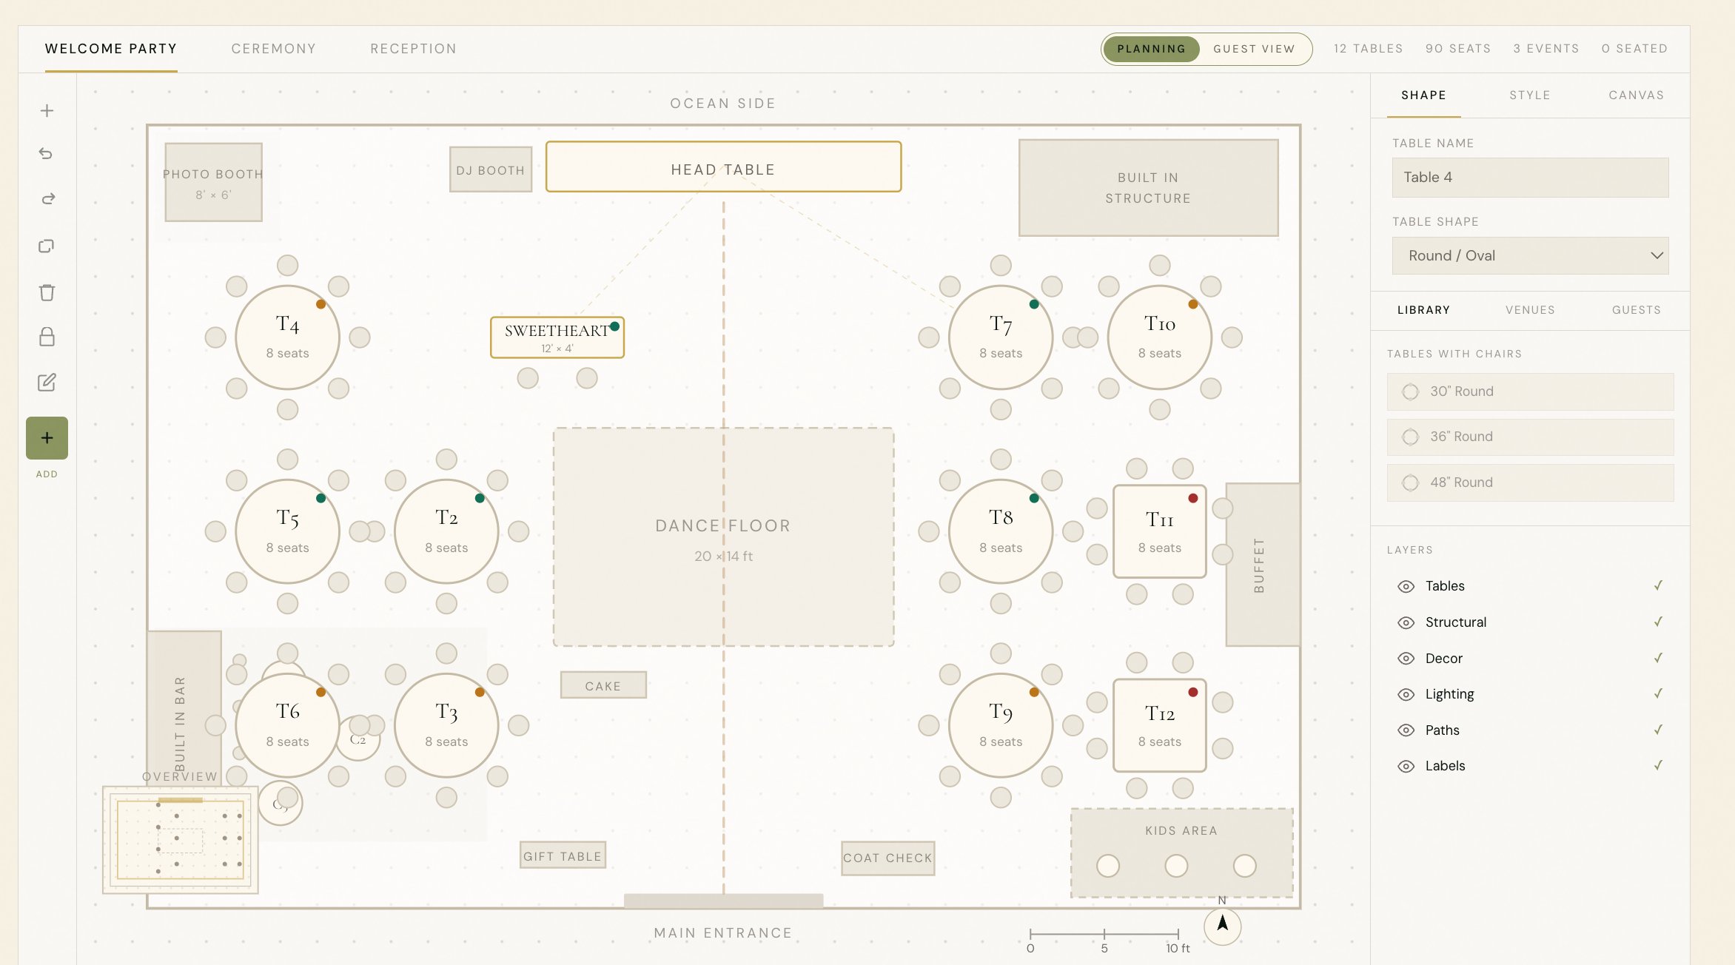The image size is (1735, 965).
Task: Click the north compass arrow icon
Action: (1222, 924)
